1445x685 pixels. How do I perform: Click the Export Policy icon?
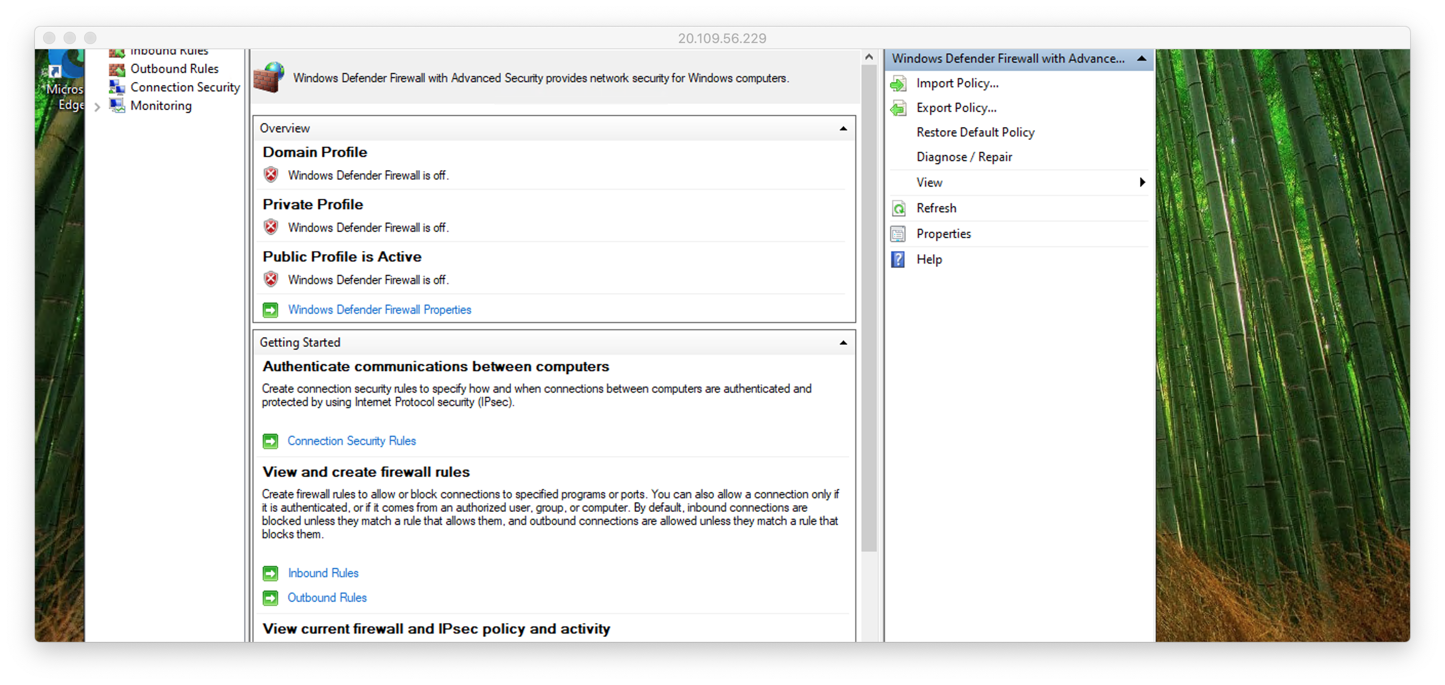click(898, 108)
